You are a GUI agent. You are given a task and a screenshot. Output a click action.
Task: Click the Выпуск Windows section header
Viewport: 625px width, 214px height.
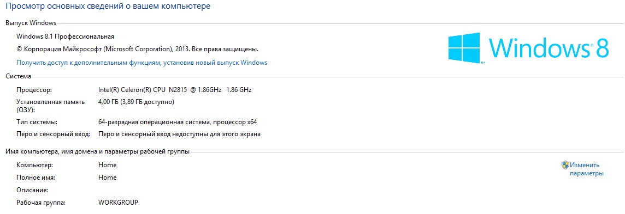click(x=31, y=23)
